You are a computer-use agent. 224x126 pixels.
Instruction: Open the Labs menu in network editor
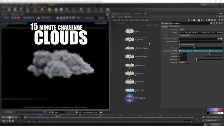click(142, 20)
